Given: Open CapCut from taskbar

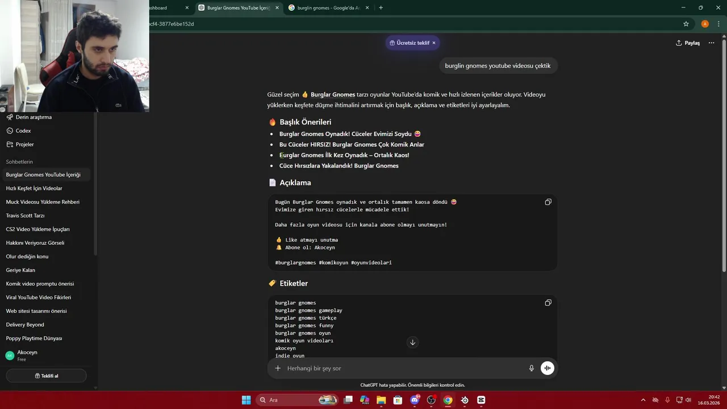Looking at the screenshot, I should [x=481, y=400].
